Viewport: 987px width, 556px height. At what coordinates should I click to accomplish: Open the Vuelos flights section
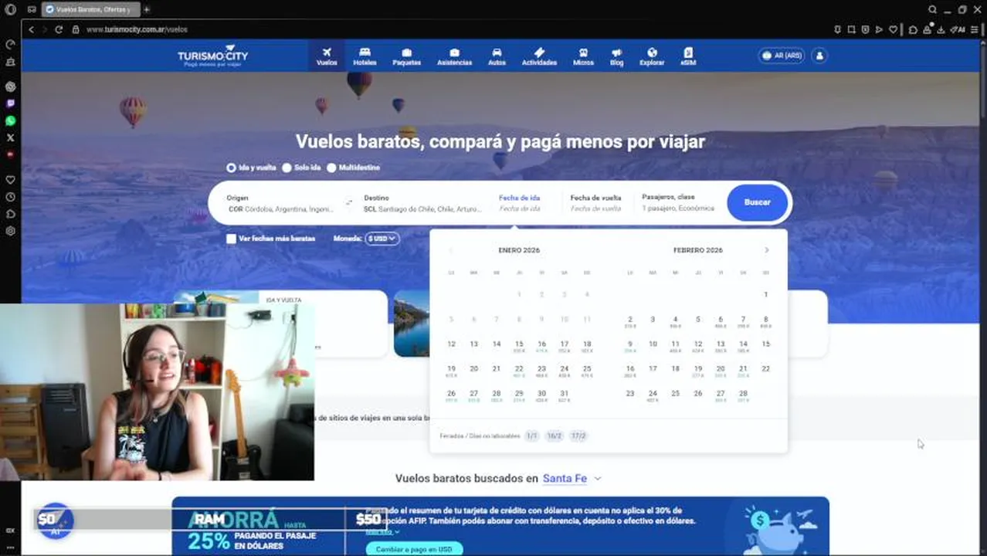[327, 56]
